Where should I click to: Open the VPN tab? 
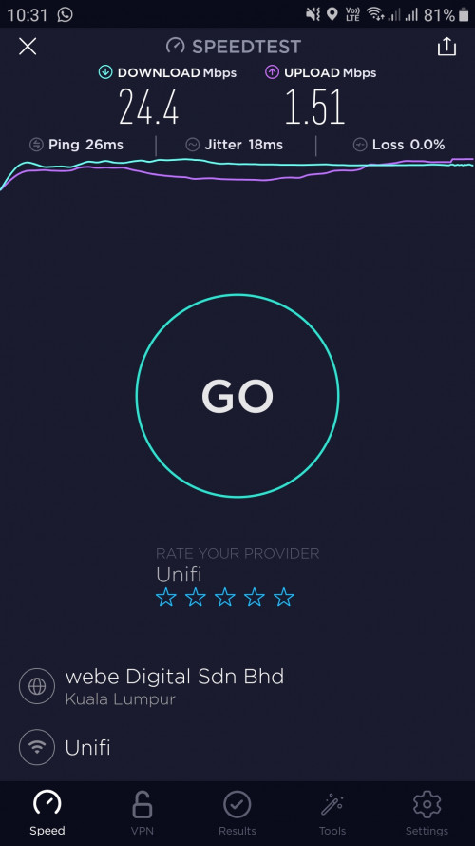tap(142, 813)
